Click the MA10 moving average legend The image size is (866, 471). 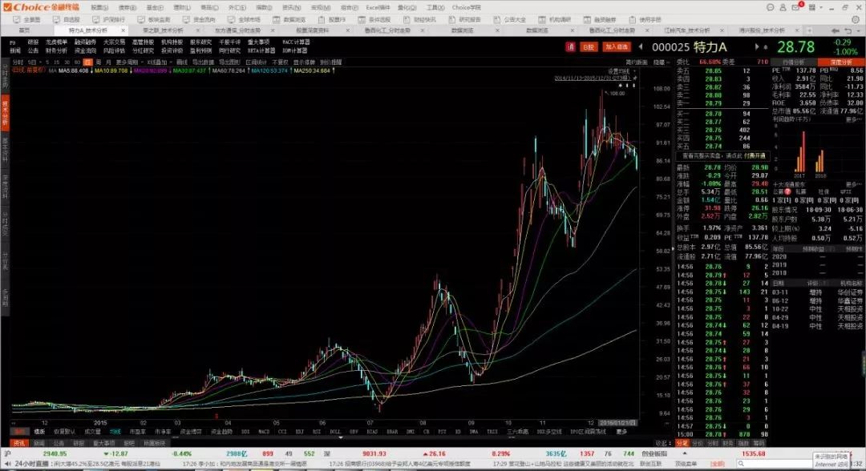[112, 70]
